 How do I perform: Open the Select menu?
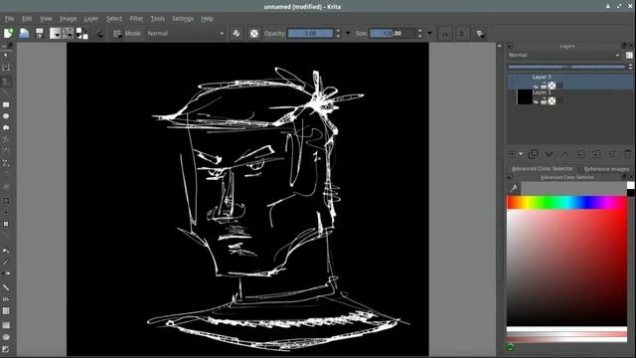coord(114,19)
